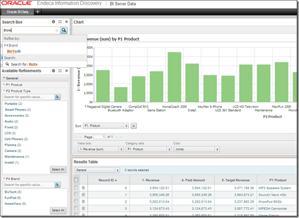The width and height of the screenshot is (299, 218).
Task: Add a new page tab with plus
Action: click(x=37, y=12)
